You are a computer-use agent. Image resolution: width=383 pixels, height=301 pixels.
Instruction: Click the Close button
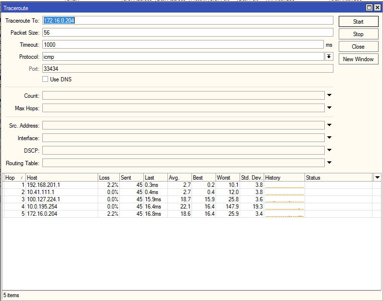(x=358, y=47)
